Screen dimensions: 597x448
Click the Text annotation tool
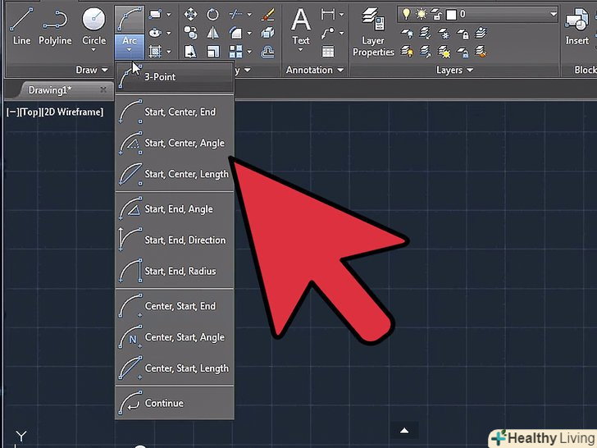(301, 26)
